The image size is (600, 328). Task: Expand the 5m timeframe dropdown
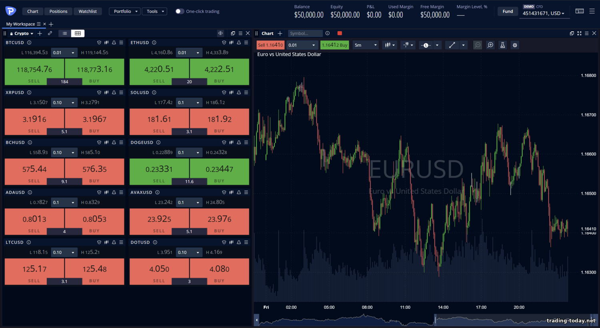point(365,45)
